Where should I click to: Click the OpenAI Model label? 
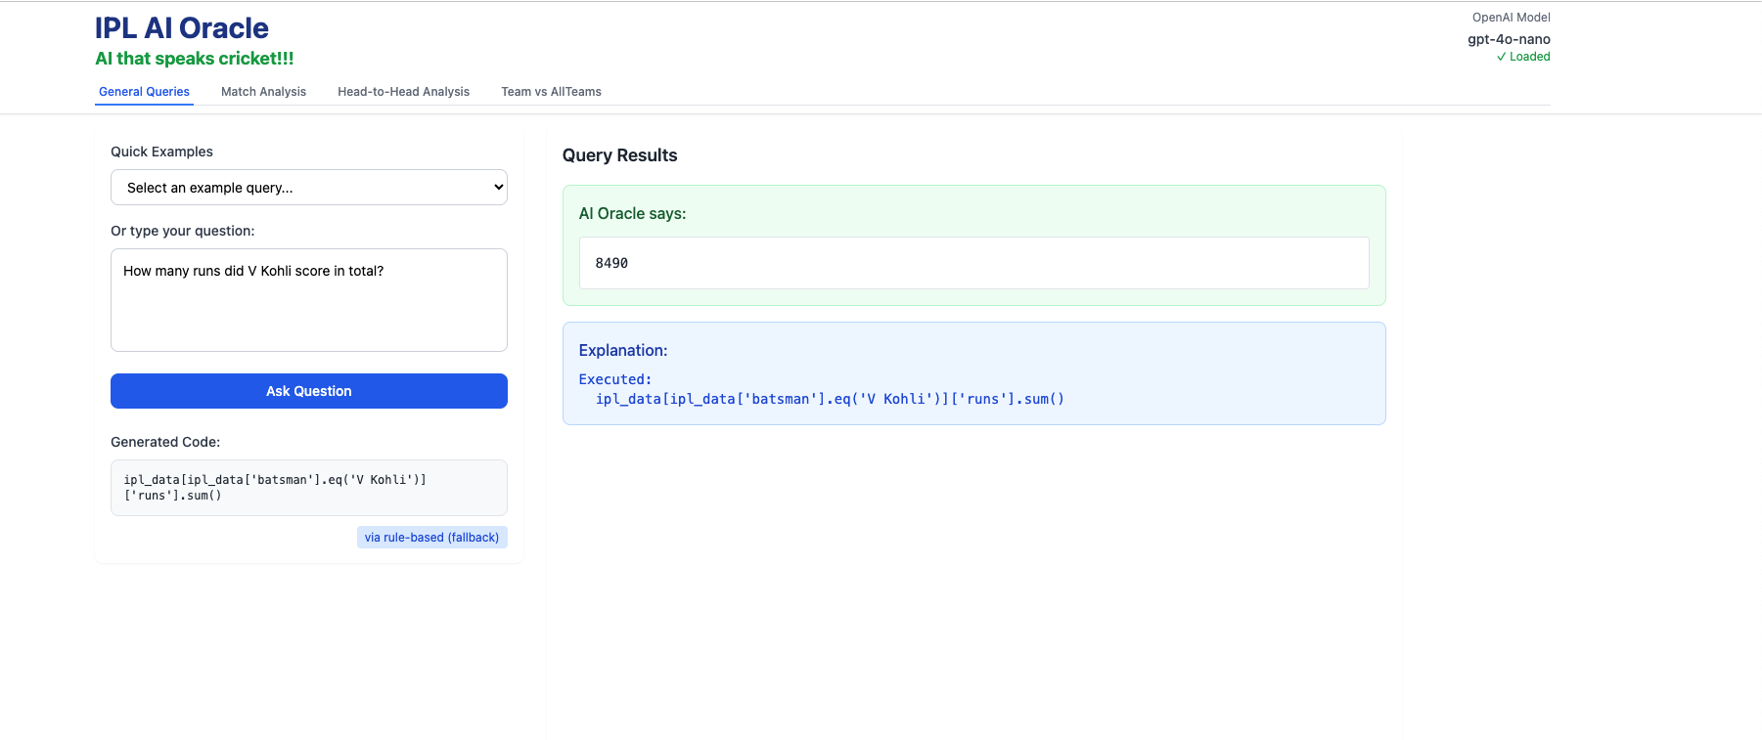[x=1511, y=18]
